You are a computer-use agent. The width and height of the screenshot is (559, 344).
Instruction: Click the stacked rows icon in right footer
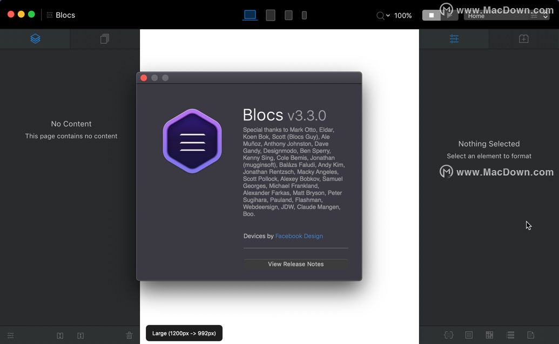510,335
